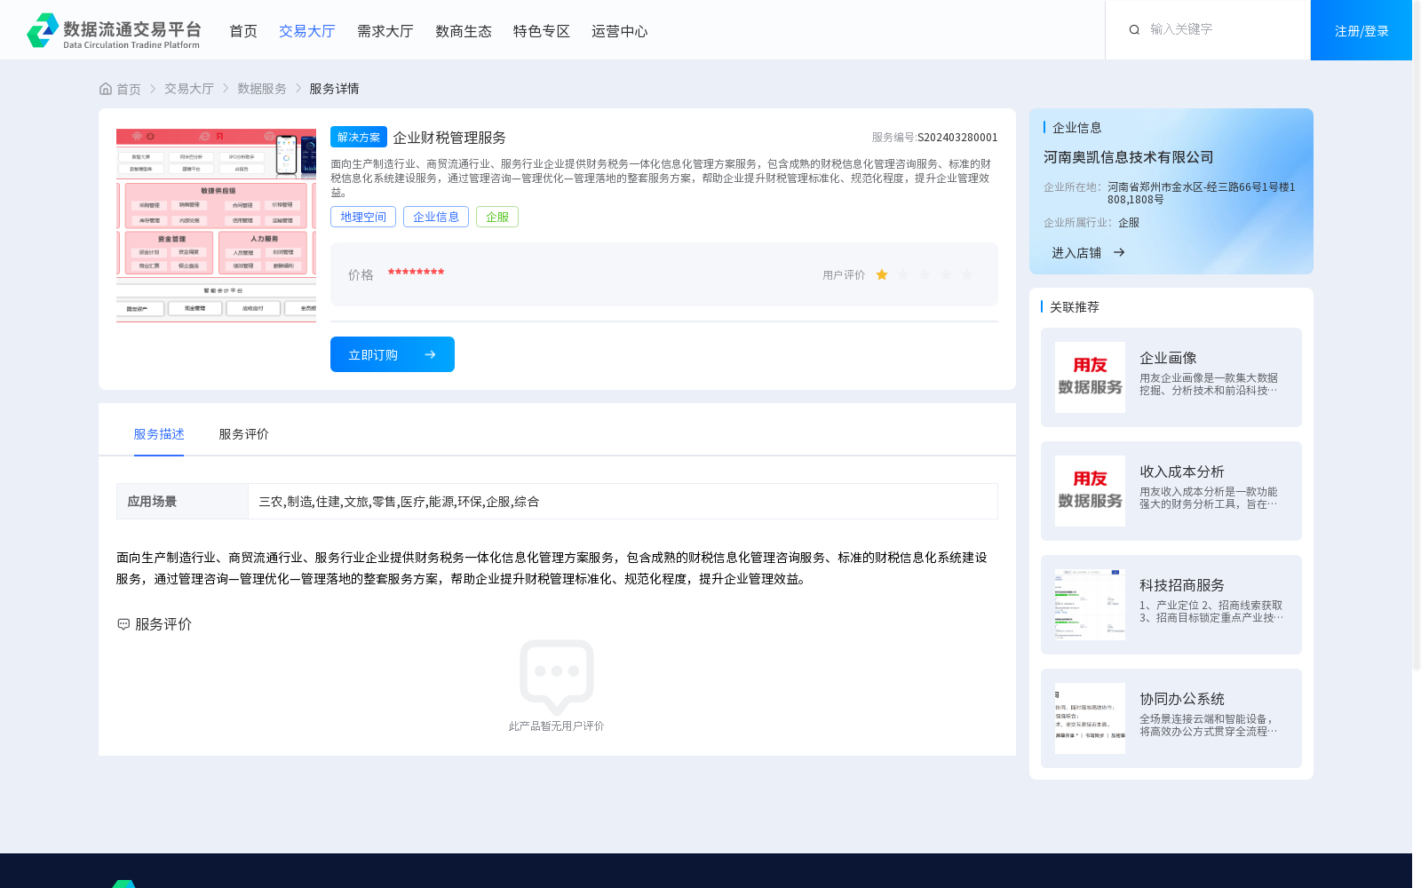Image resolution: width=1421 pixels, height=888 pixels.
Task: Click the 立即订购 button
Action: (393, 354)
